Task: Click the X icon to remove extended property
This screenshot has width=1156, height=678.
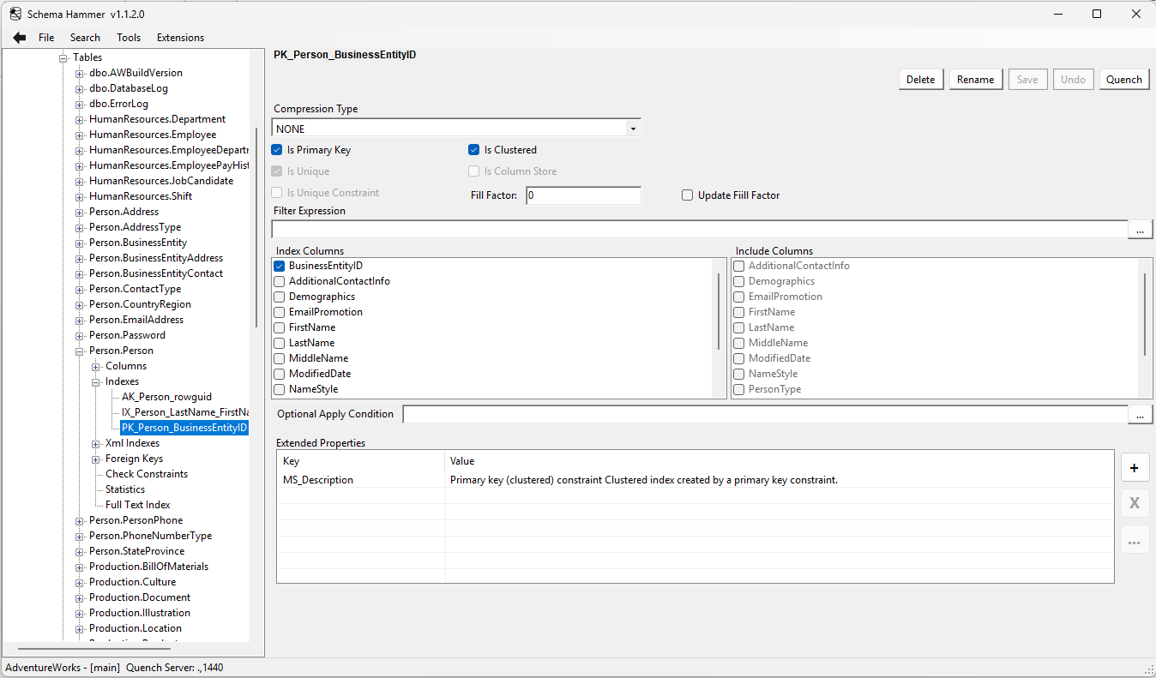Action: [x=1135, y=503]
